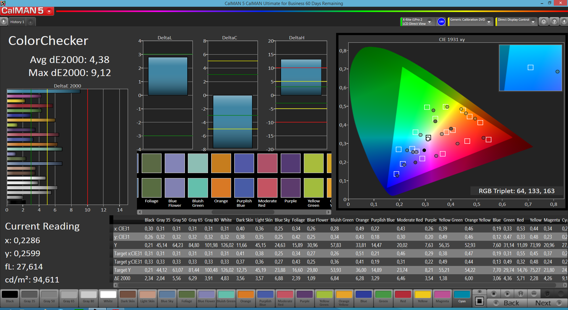The image size is (568, 310).
Task: Click the cd/m²: 94,611 reading
Action: pyautogui.click(x=32, y=280)
